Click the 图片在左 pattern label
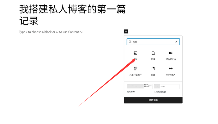 tap(131, 92)
